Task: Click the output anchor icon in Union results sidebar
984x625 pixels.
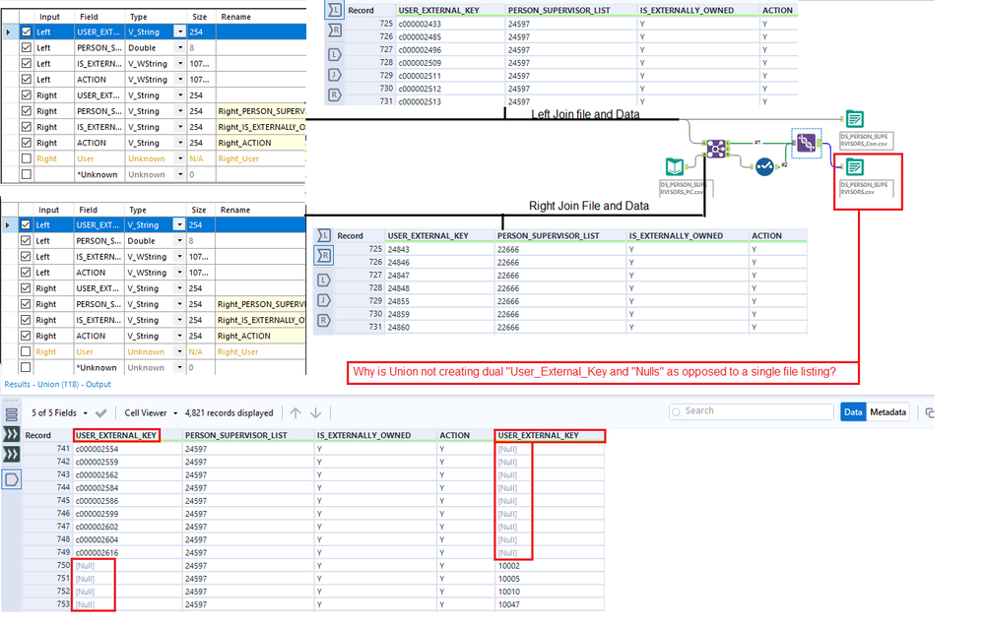Action: tap(11, 479)
